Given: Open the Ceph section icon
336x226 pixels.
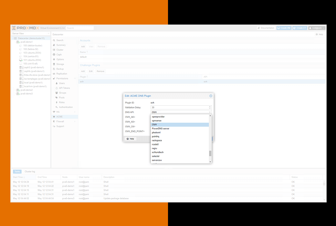Looking at the screenshot, I should tap(54, 55).
